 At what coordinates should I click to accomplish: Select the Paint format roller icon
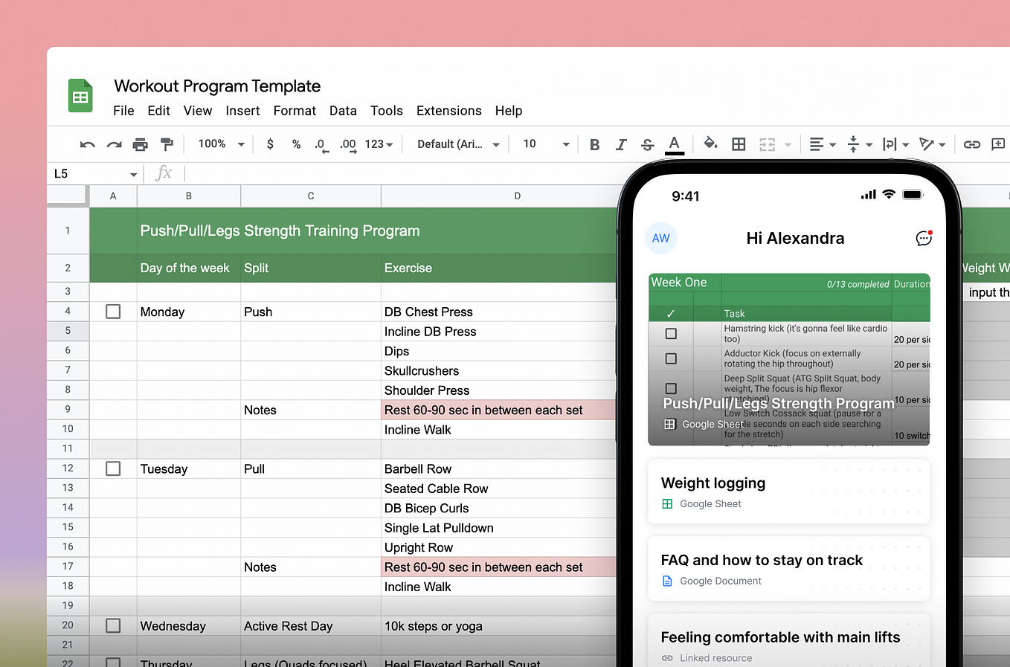(x=167, y=144)
